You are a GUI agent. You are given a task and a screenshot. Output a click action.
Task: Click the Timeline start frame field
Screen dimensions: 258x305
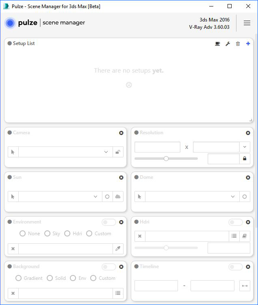156,286
